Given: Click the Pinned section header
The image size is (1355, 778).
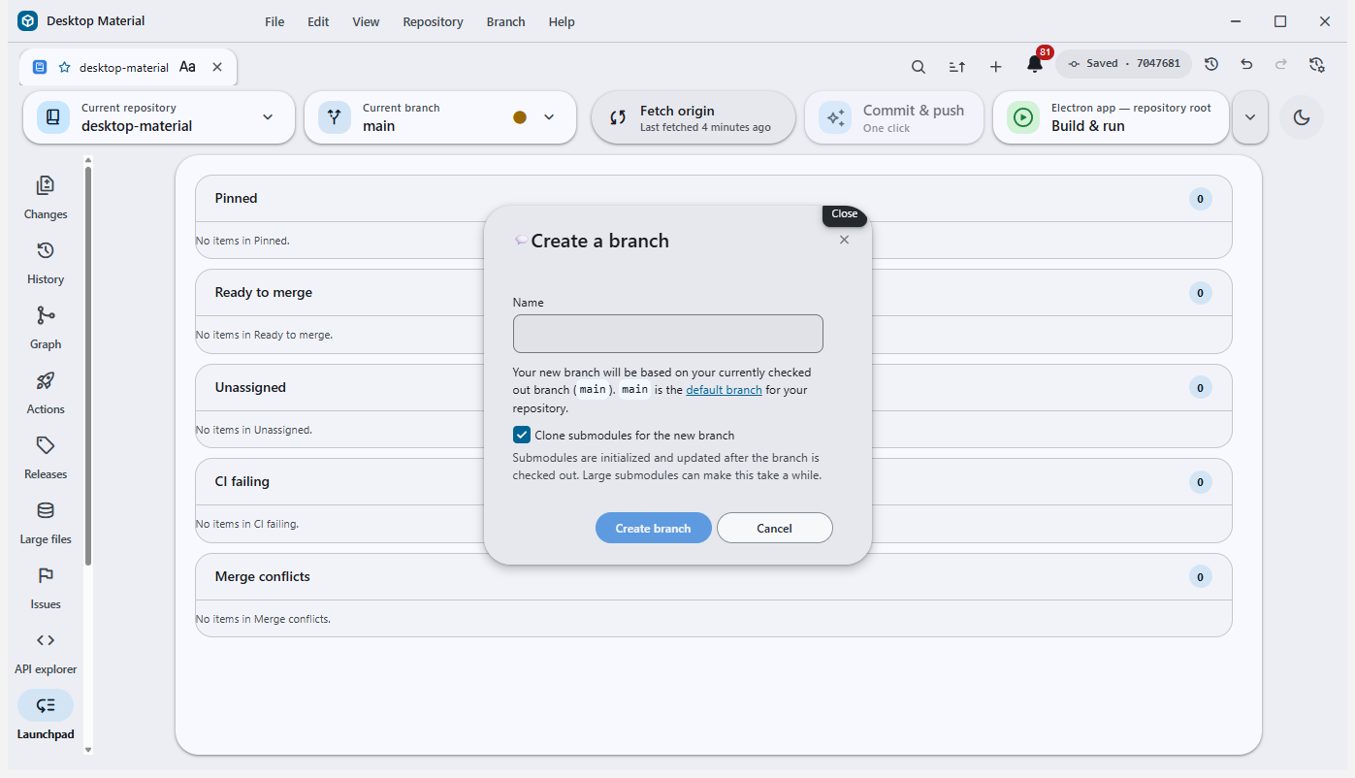Looking at the screenshot, I should click(x=713, y=199).
